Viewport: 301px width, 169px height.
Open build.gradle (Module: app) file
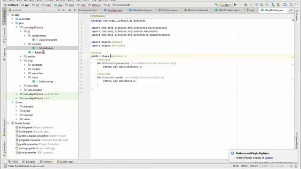(x=32, y=131)
